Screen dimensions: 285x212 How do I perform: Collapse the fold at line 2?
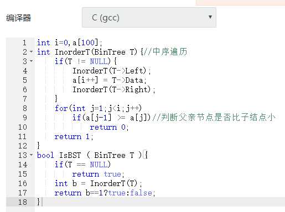pyautogui.click(x=32, y=51)
